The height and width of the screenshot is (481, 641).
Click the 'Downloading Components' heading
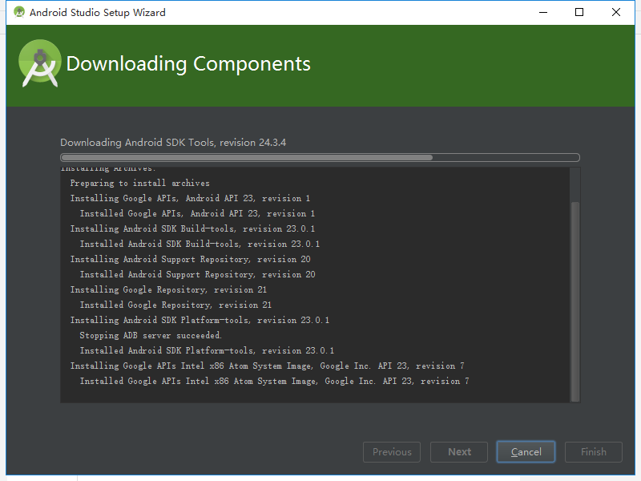pos(188,64)
